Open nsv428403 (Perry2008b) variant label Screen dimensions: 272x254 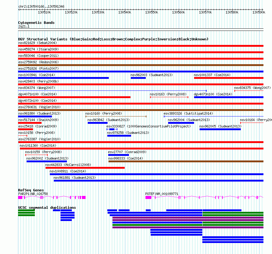point(39,81)
